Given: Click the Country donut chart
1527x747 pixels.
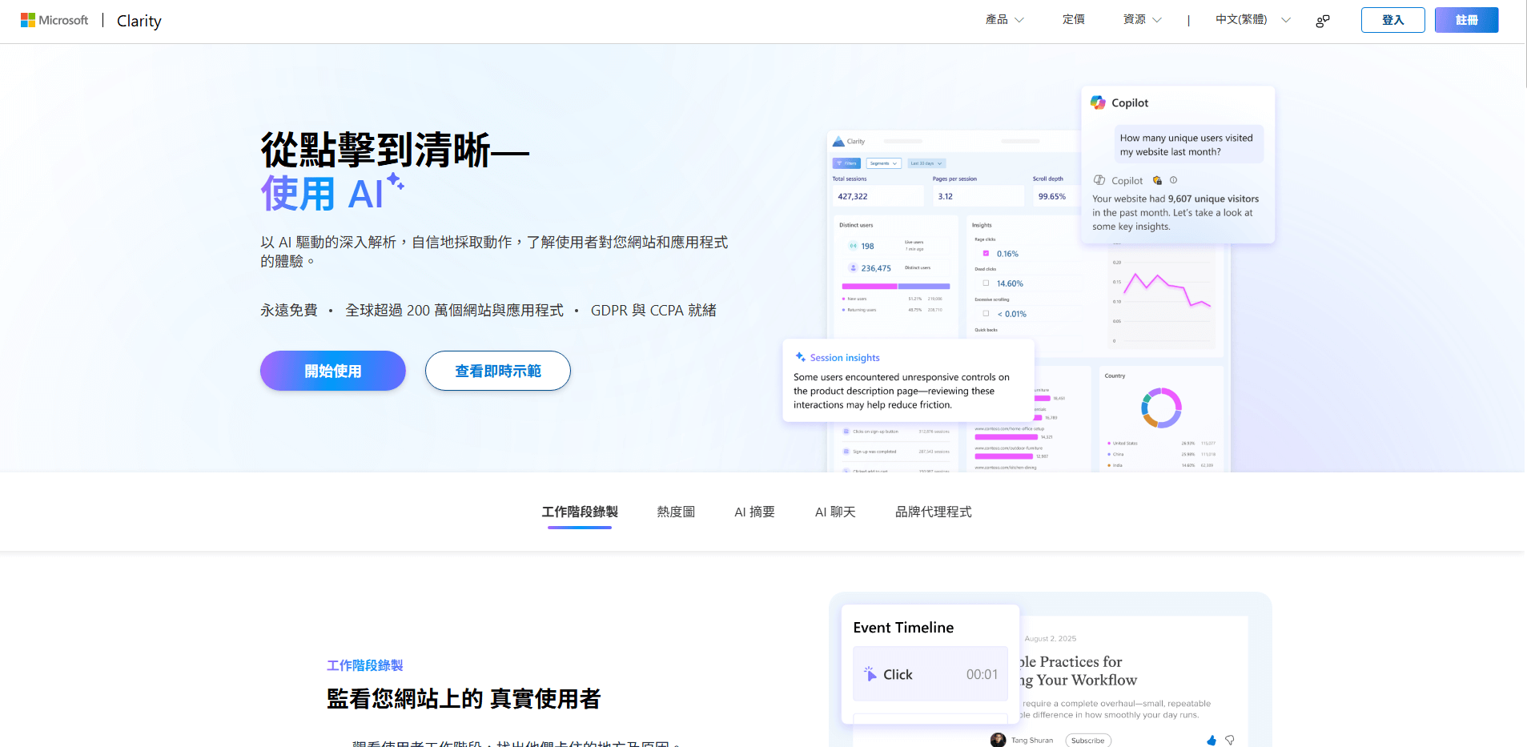Looking at the screenshot, I should [x=1161, y=408].
